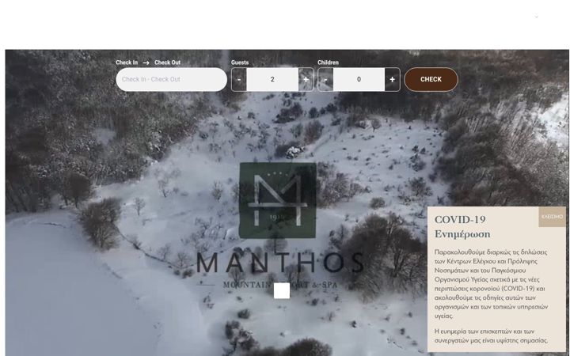
Task: Decrease the Guests count with minus
Action: (239, 79)
